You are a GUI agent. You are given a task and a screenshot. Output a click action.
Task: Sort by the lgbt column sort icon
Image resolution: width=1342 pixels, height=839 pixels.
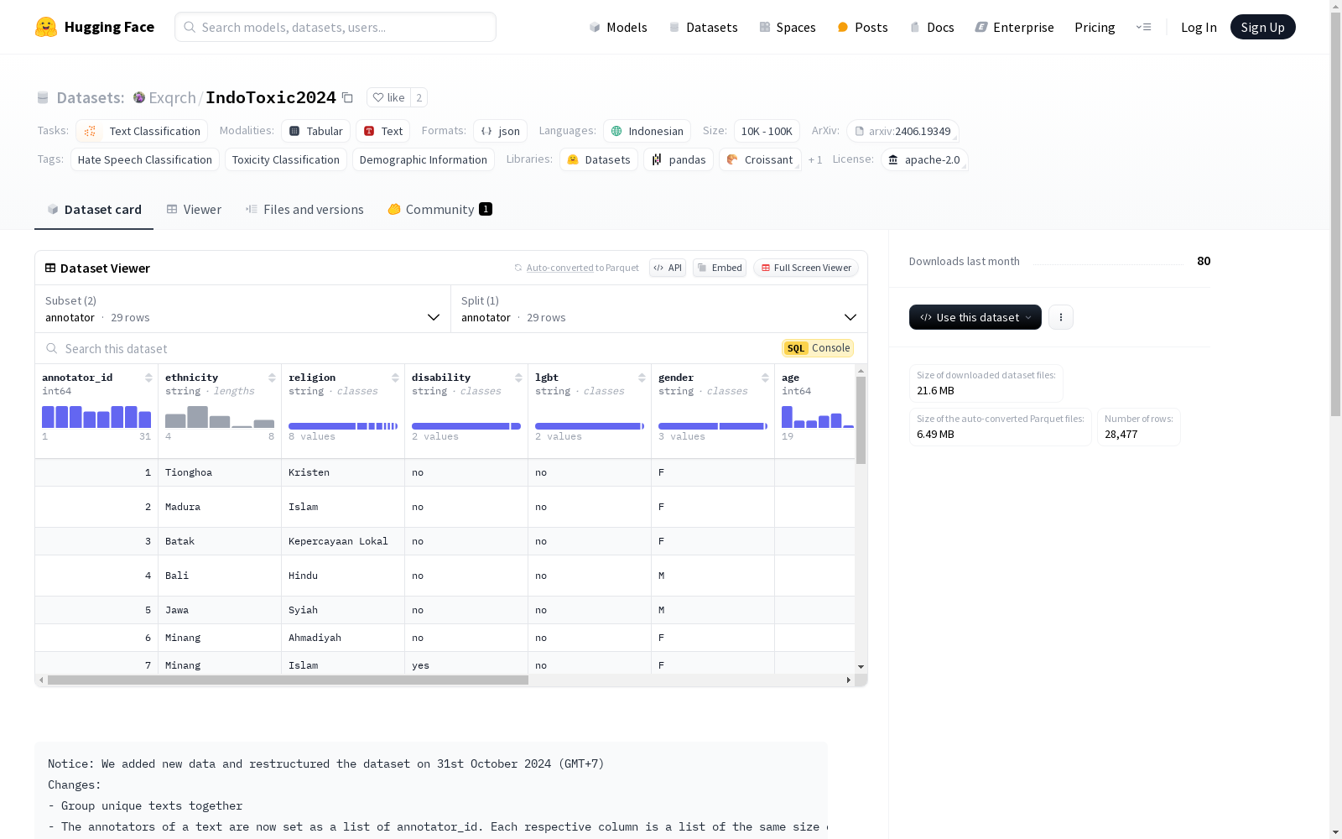pos(642,378)
